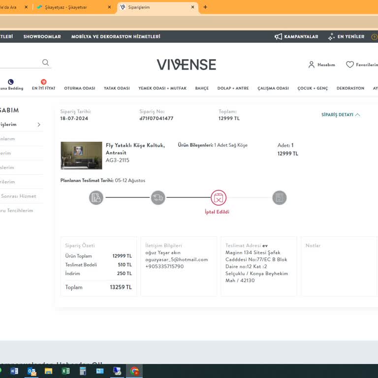Select the Teslimat Bedeli 510 TL value
The width and height of the screenshot is (378, 378).
125,265
